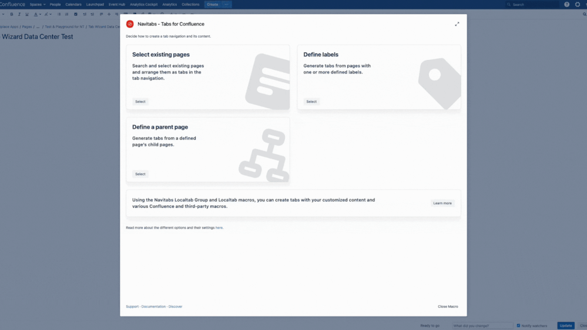The width and height of the screenshot is (587, 330).
Task: Open Analytics in the top navigation
Action: click(170, 5)
